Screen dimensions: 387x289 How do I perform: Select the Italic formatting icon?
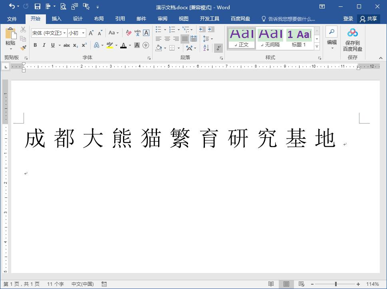pos(44,46)
